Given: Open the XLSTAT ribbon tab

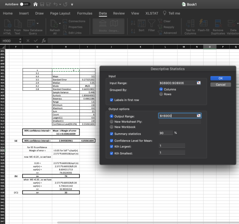Looking at the screenshot, I should (x=152, y=13).
